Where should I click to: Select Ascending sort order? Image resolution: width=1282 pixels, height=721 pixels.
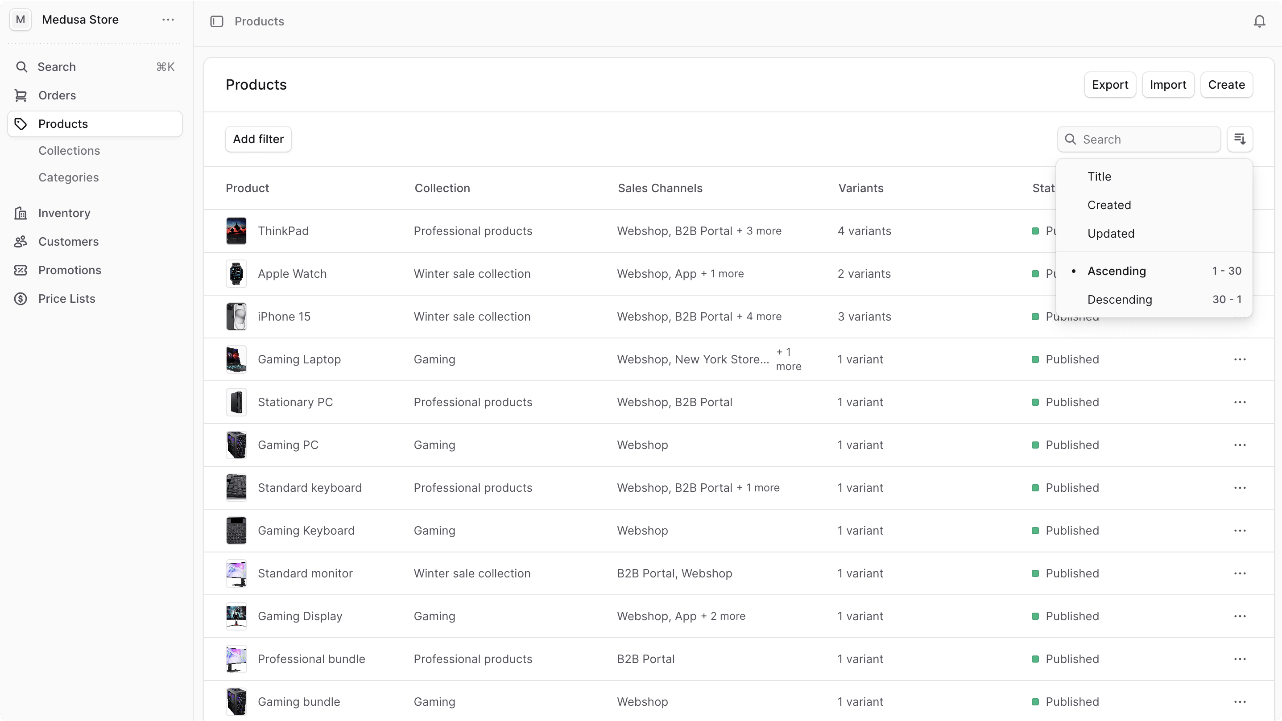tap(1115, 271)
